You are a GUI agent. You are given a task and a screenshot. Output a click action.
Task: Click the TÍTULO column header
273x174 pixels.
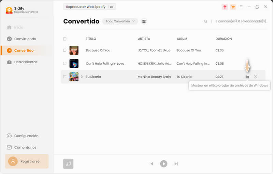click(x=91, y=39)
